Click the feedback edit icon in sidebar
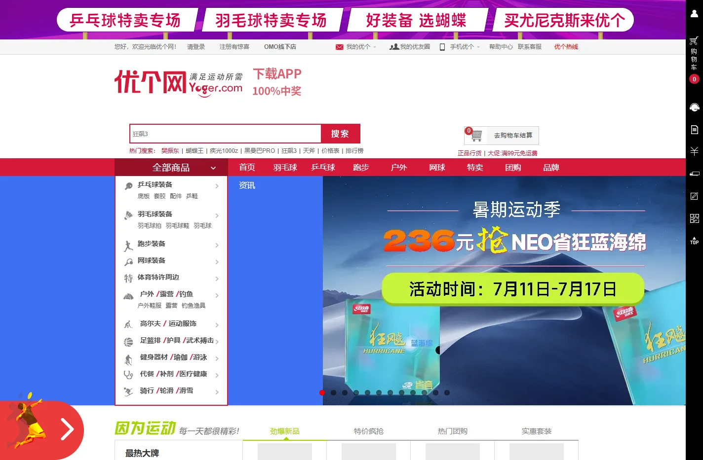The image size is (703, 460). click(694, 196)
